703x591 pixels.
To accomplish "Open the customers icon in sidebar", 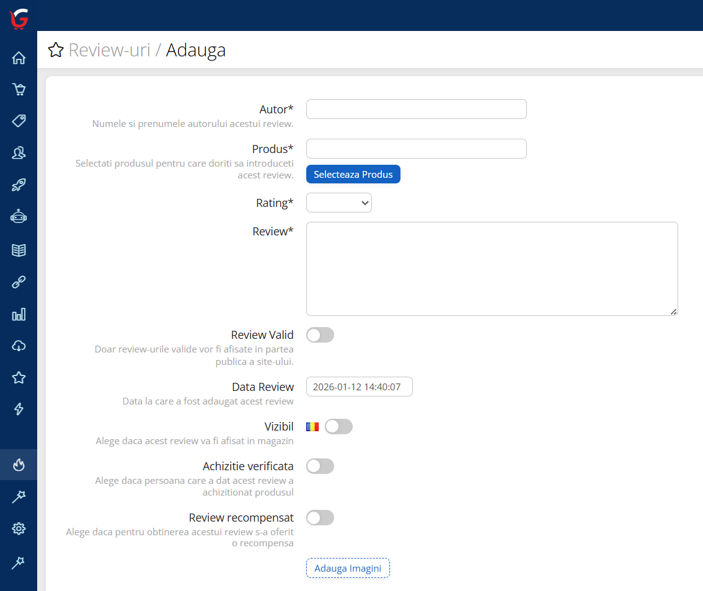I will pyautogui.click(x=19, y=152).
